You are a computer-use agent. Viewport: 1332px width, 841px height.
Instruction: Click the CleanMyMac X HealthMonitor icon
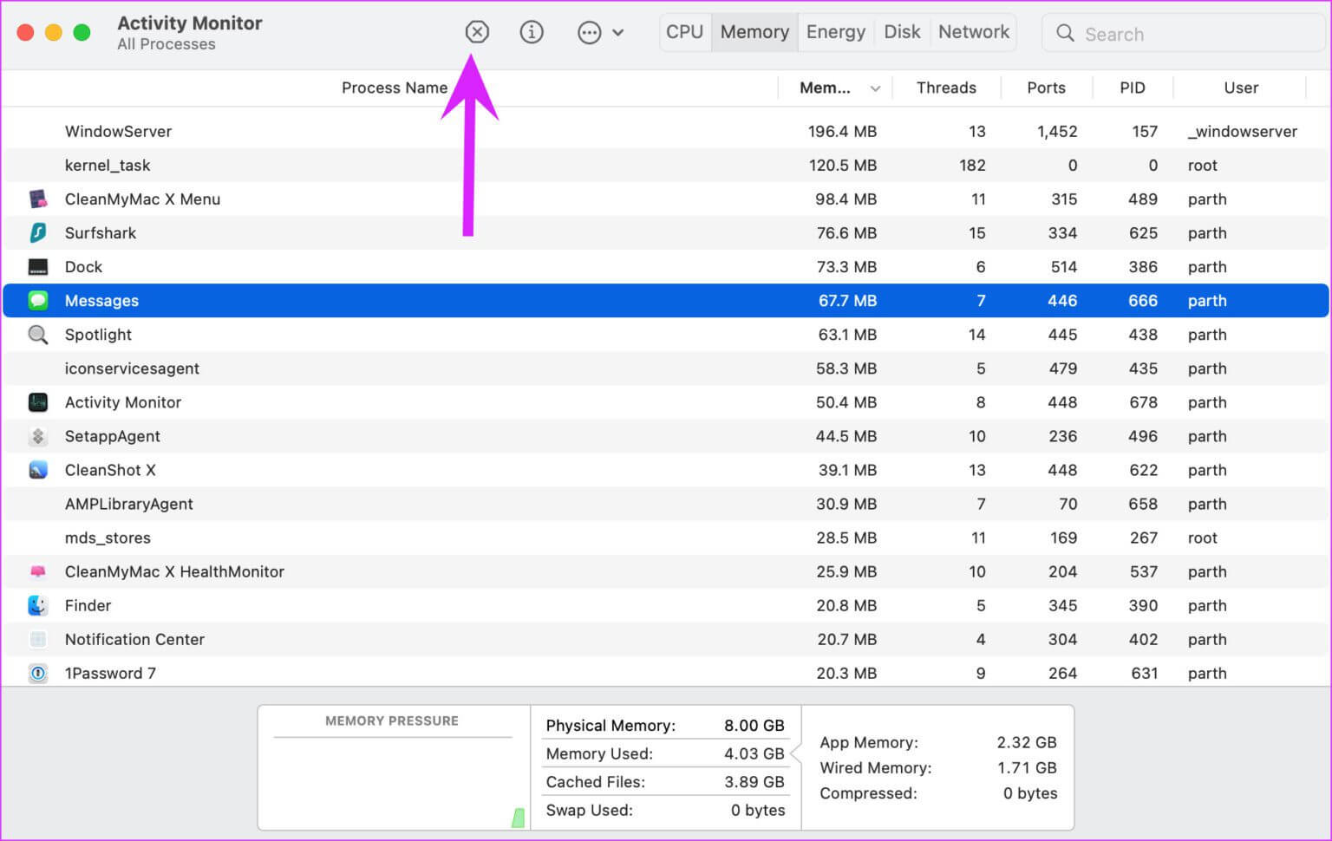[x=38, y=571]
